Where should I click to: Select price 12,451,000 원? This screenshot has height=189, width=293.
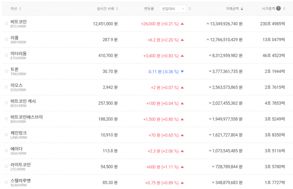[105, 24]
